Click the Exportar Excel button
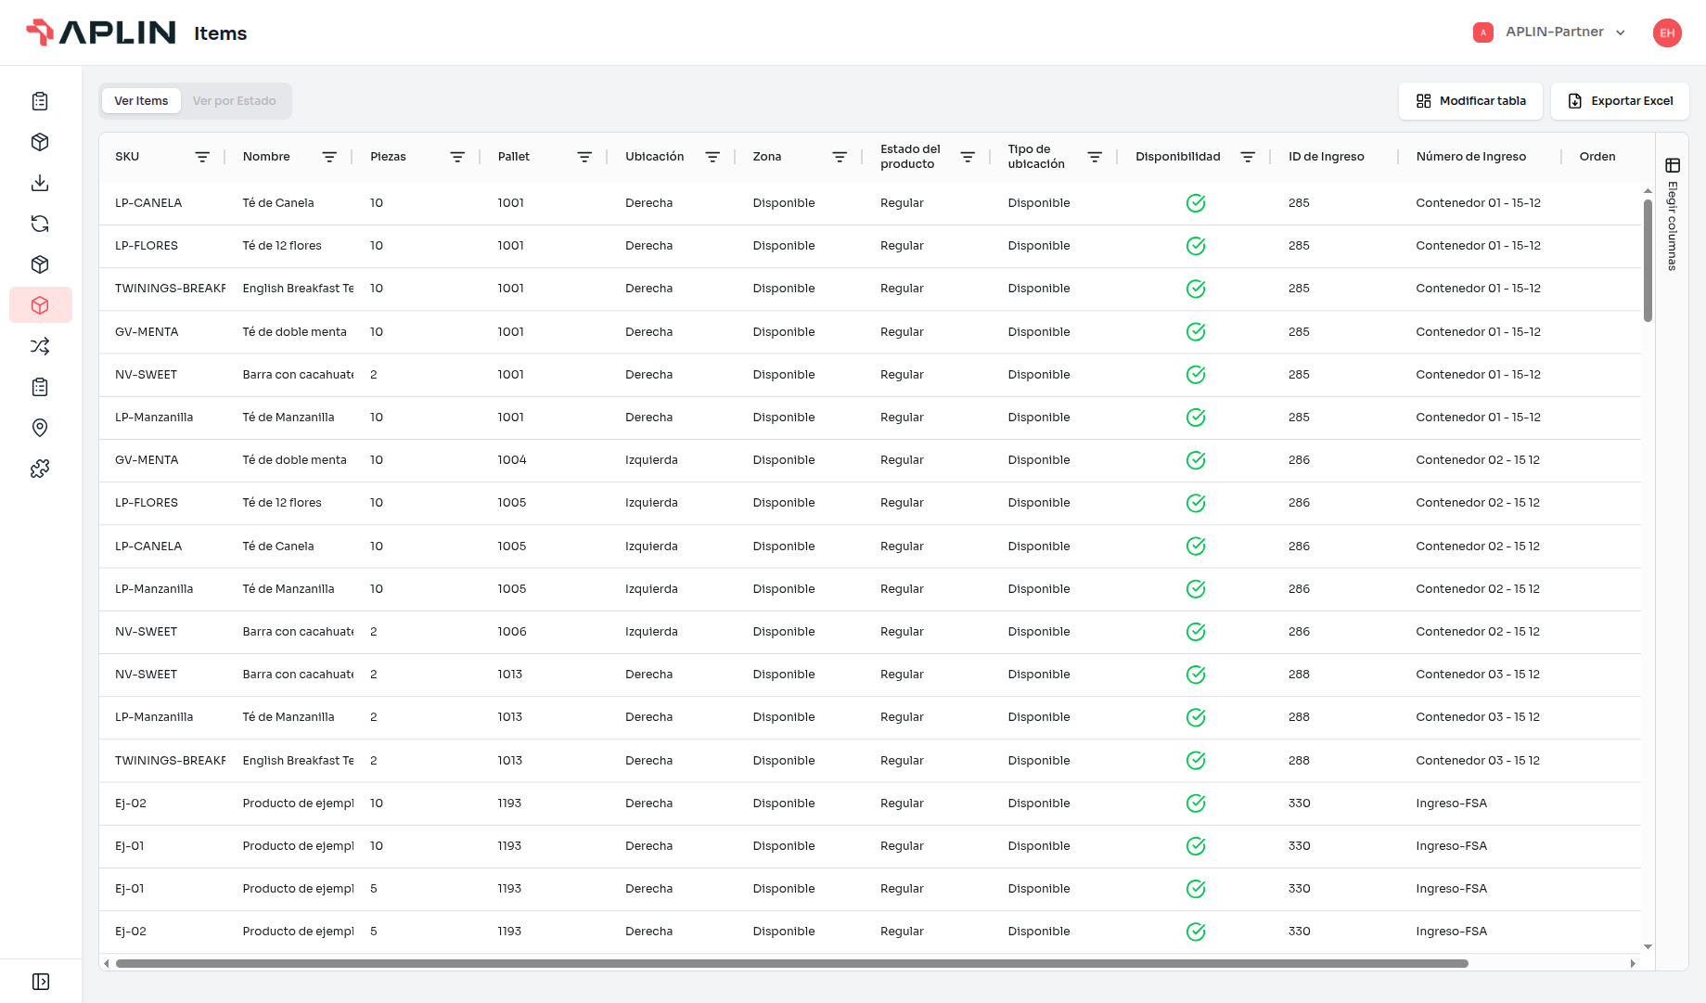This screenshot has width=1706, height=1003. (1620, 101)
